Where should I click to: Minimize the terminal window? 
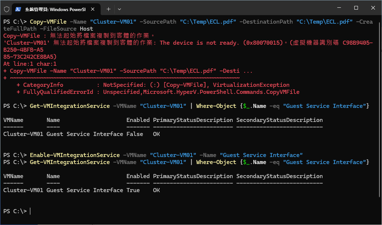coord(339,8)
